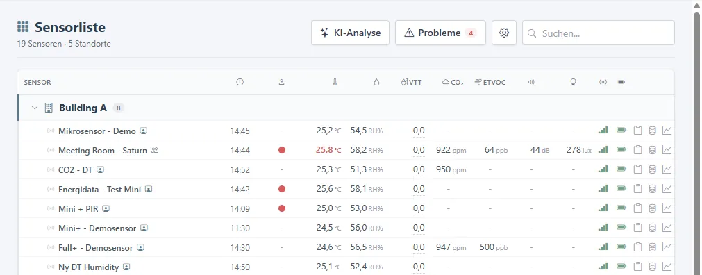Click red occupancy dot for Meeting Room - Saturn
702x275 pixels.
[282, 150]
